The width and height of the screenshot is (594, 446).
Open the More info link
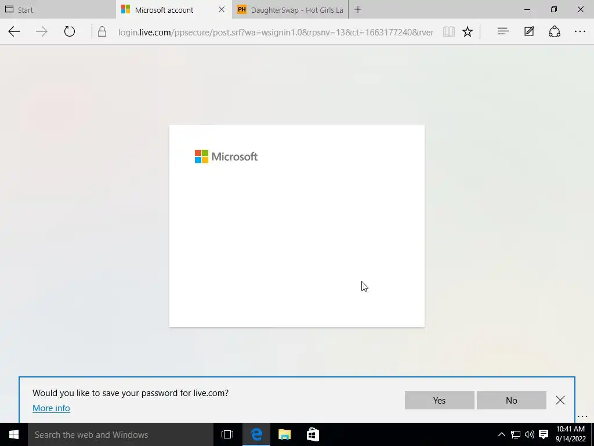[51, 408]
